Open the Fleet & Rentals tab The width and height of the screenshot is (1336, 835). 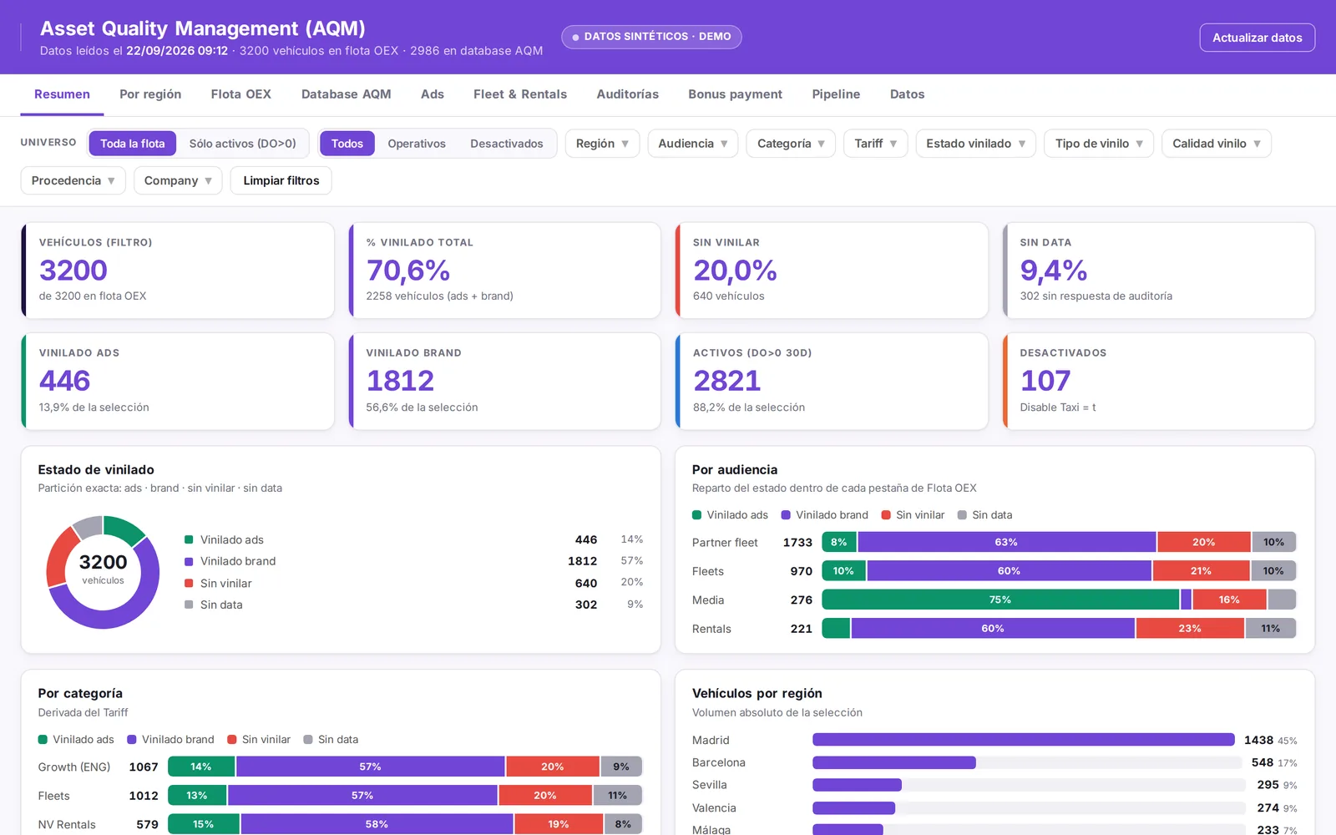(519, 94)
